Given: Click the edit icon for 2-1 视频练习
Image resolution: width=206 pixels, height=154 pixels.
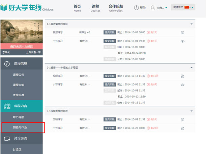Looking at the screenshot, I should tap(182, 76).
